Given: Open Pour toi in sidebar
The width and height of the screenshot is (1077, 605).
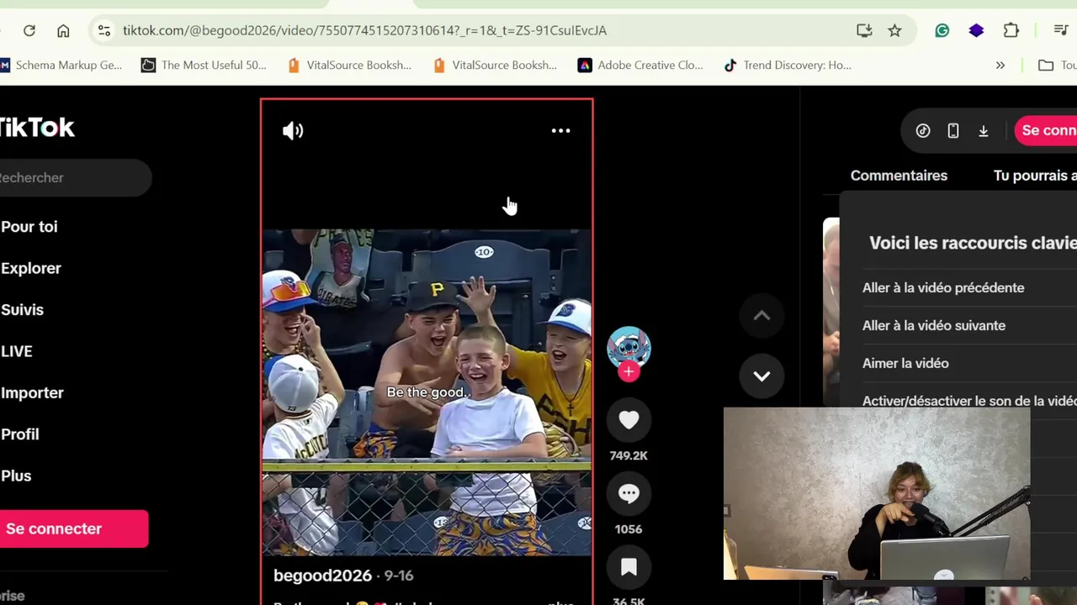Looking at the screenshot, I should (x=29, y=227).
